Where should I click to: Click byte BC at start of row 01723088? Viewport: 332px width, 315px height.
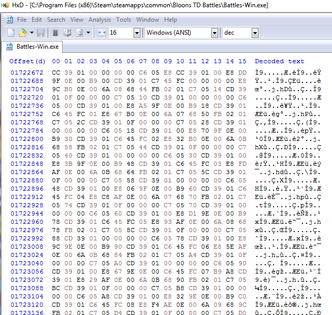56,288
